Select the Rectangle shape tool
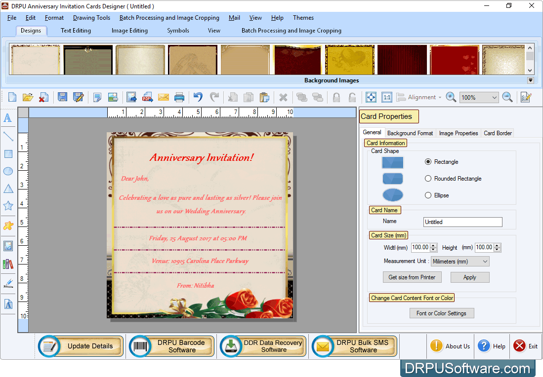The width and height of the screenshot is (543, 377). (8, 154)
